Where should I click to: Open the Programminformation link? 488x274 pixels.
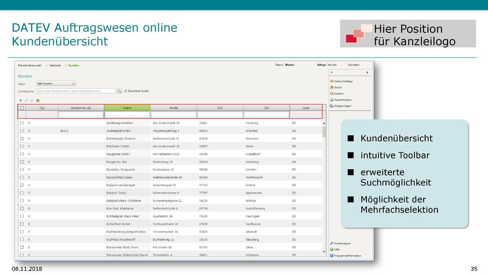coord(347,255)
